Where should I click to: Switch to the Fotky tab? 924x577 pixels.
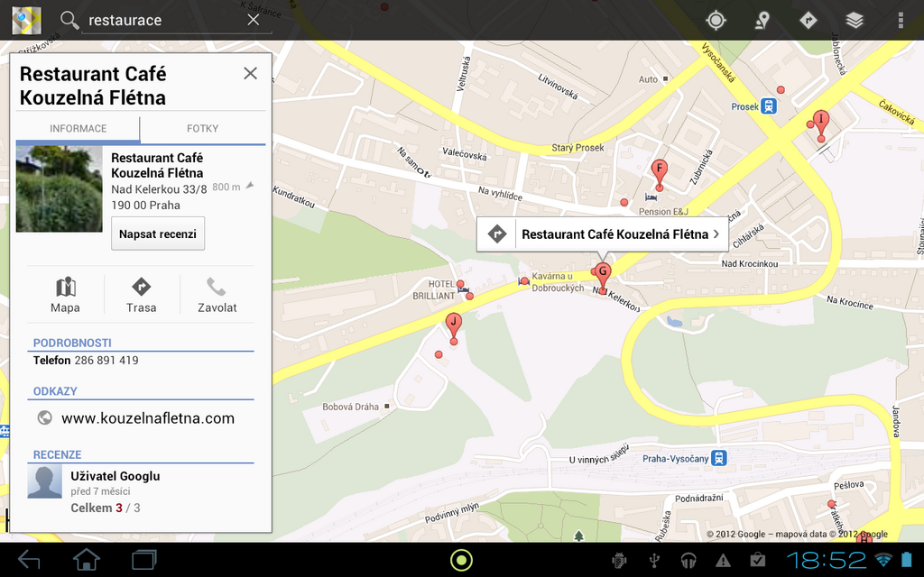pos(202,129)
